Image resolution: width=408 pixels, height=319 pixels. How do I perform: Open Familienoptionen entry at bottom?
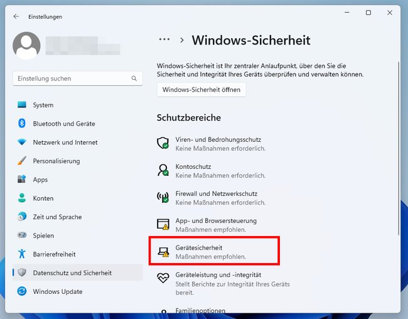(x=200, y=310)
